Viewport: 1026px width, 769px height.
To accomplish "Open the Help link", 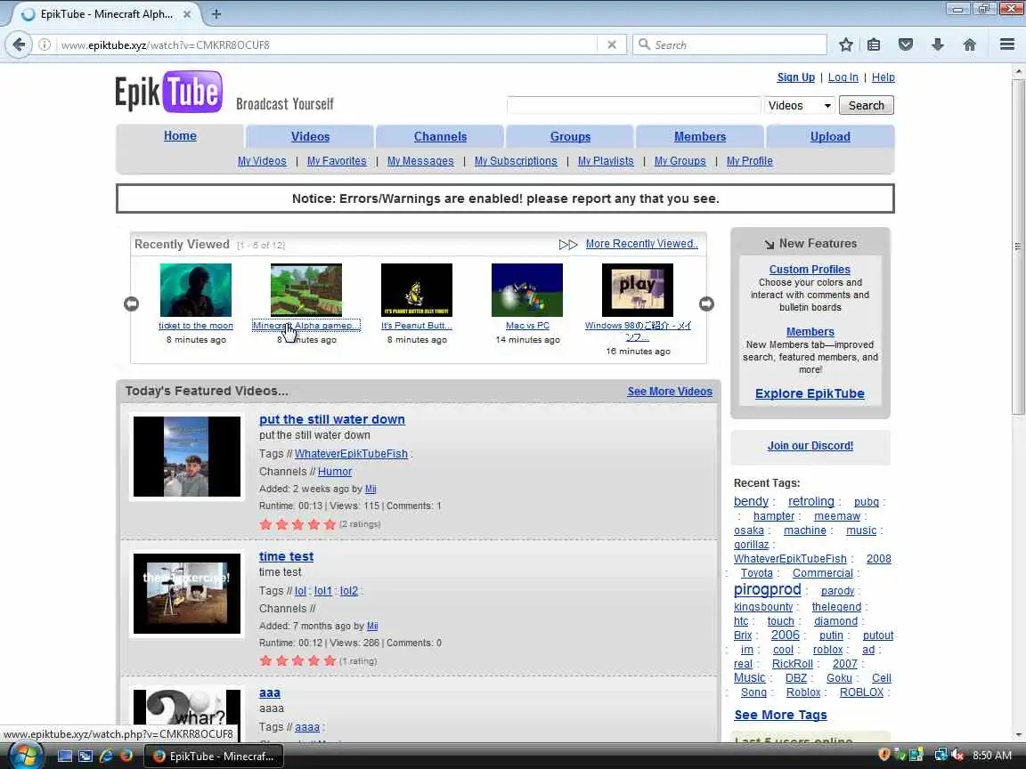I will point(883,77).
